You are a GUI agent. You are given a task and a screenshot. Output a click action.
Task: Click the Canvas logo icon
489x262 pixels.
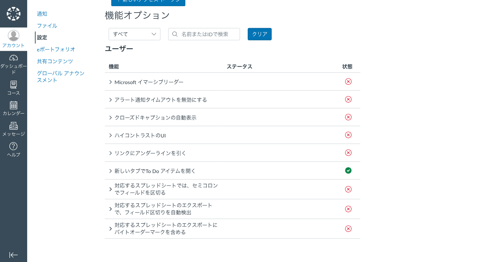pos(14,14)
